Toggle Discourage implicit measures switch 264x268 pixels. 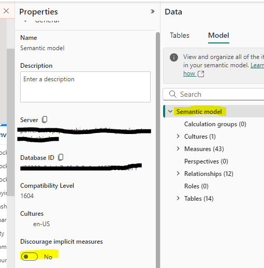coord(29,257)
